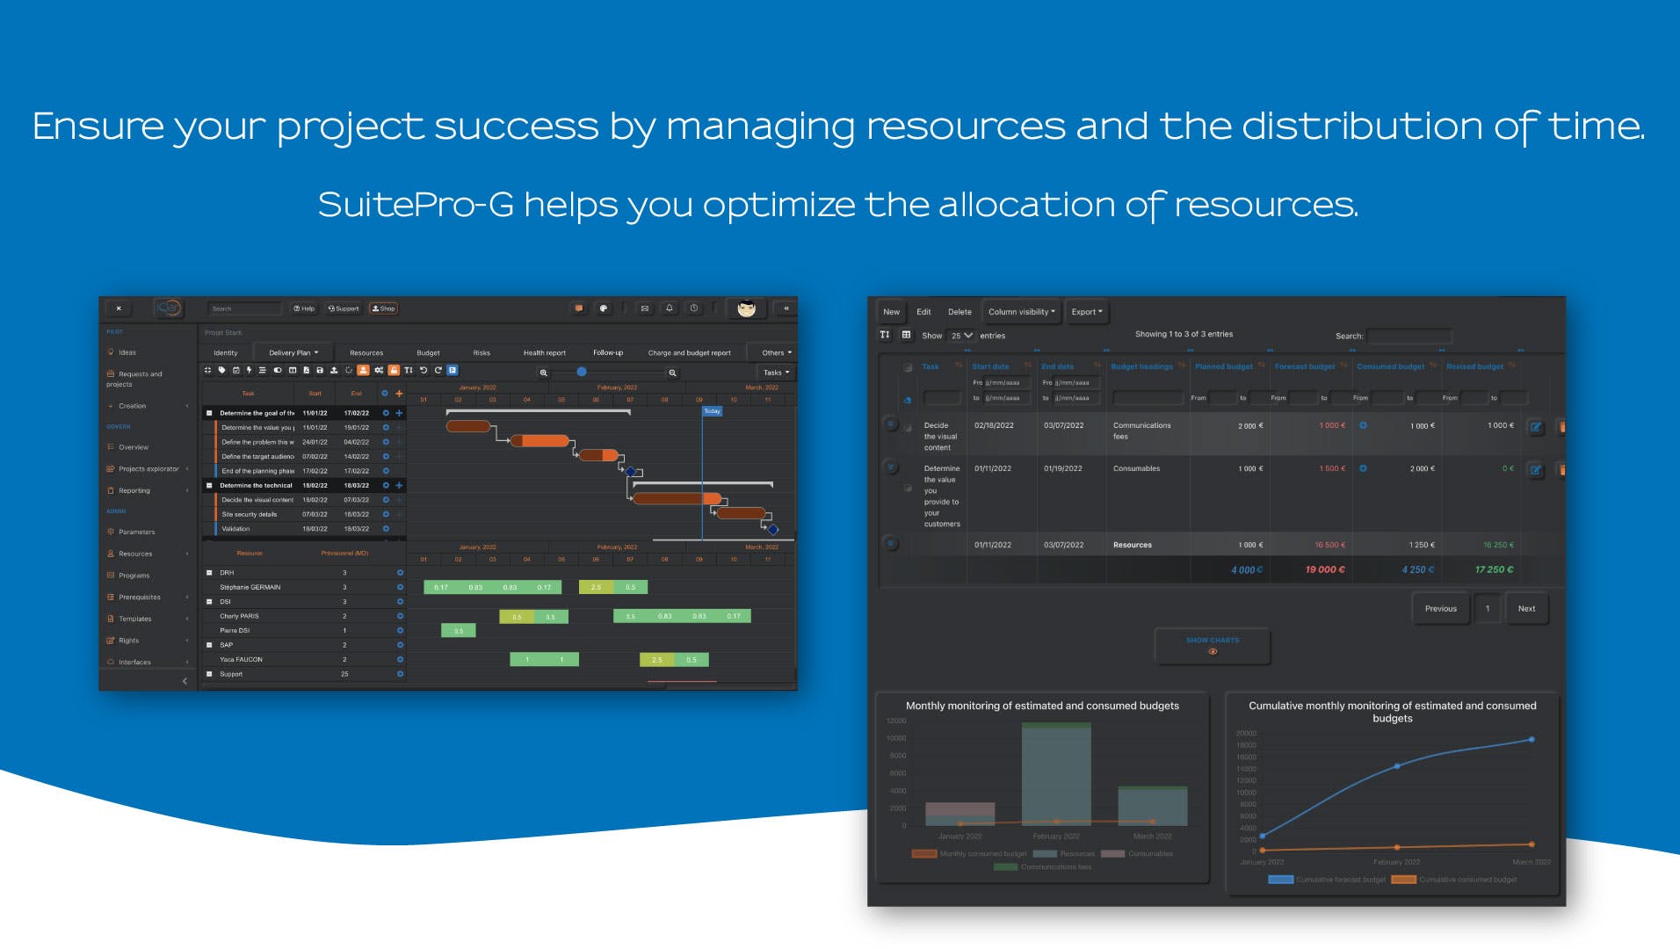Expand the Others dropdown

coord(777,352)
